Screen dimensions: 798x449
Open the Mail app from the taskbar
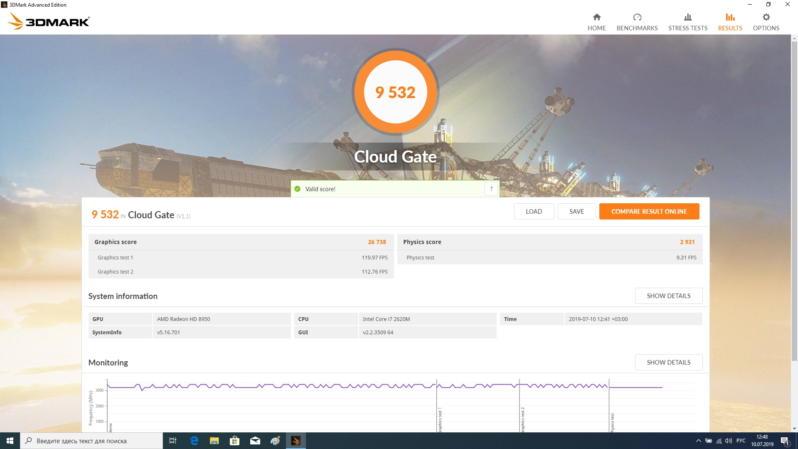[255, 441]
